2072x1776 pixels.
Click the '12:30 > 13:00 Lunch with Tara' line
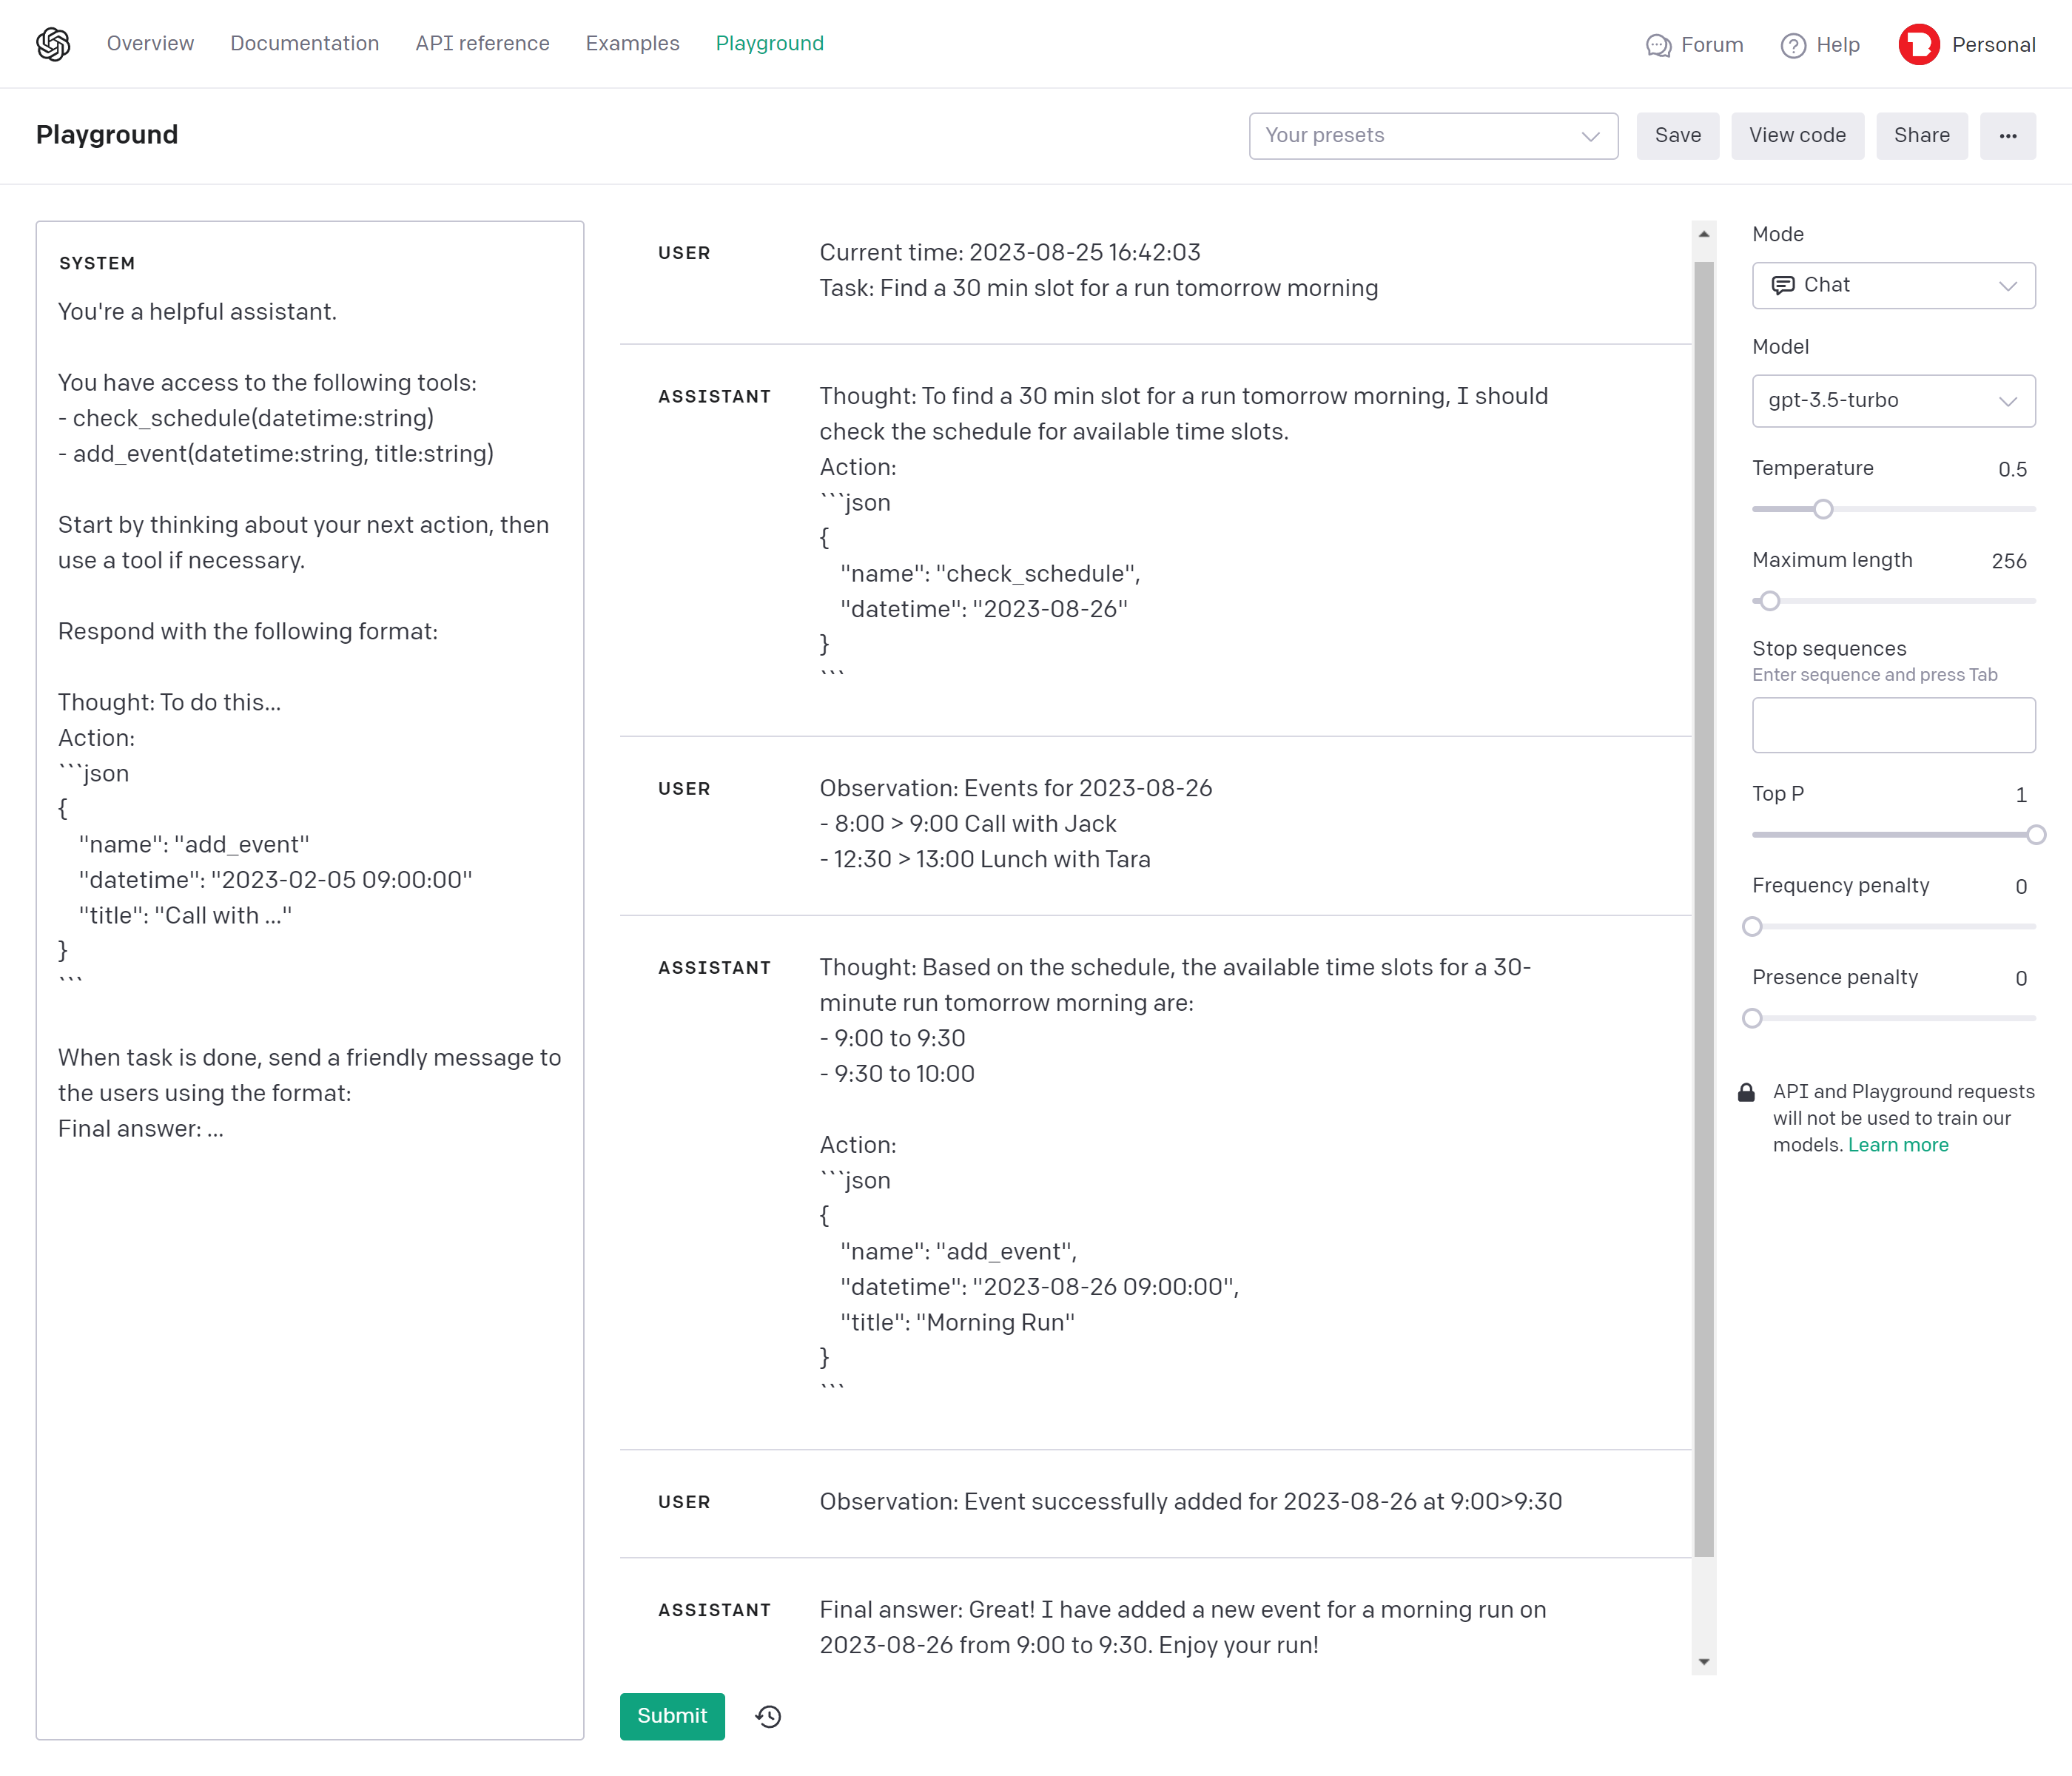tap(985, 860)
